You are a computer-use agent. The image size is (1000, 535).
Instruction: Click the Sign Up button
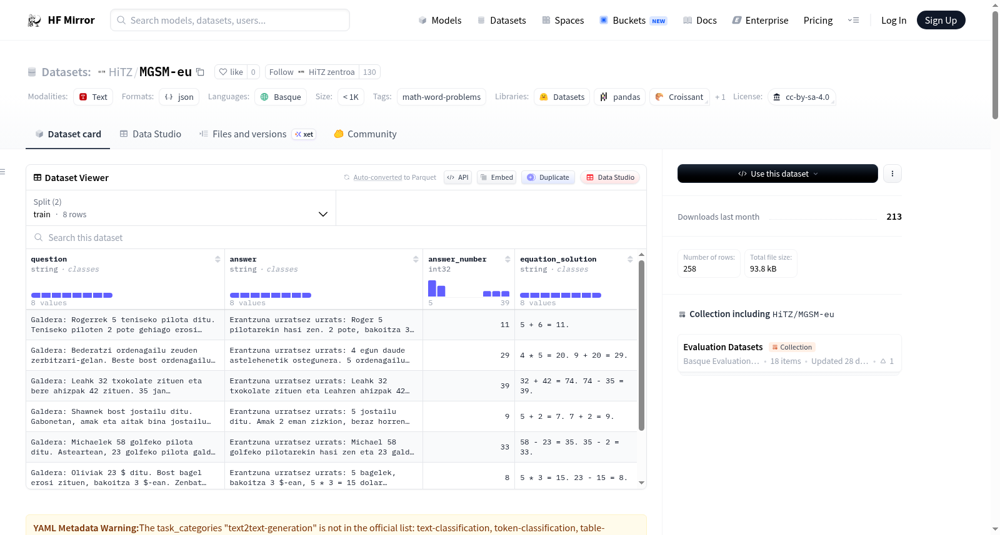pyautogui.click(x=941, y=21)
